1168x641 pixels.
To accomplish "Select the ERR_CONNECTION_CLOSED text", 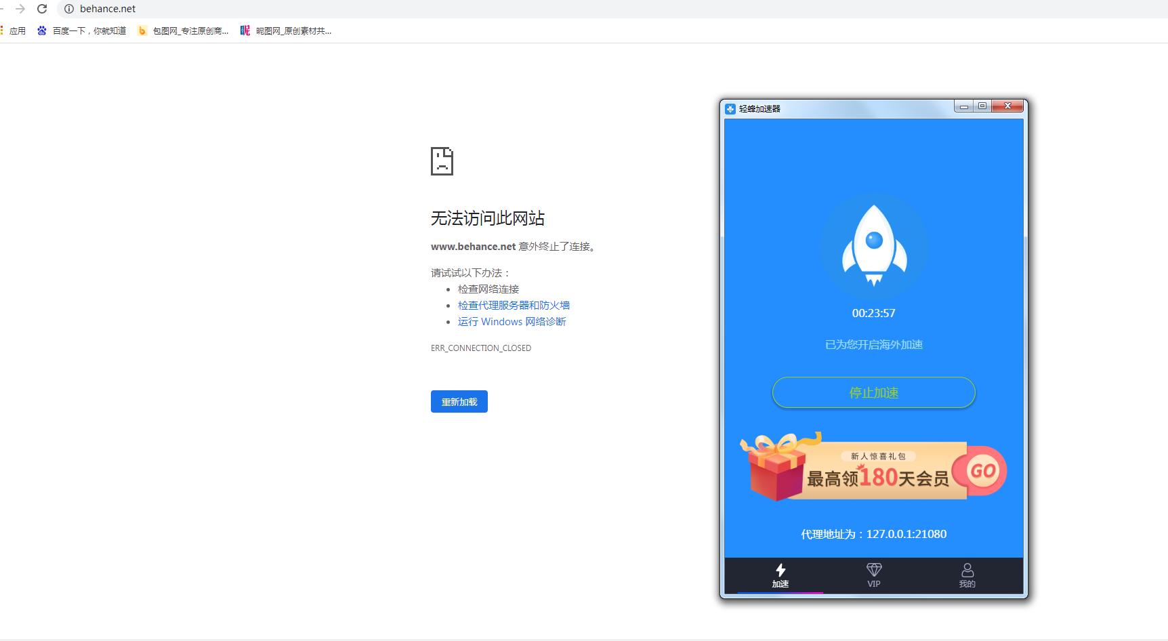I will point(481,348).
